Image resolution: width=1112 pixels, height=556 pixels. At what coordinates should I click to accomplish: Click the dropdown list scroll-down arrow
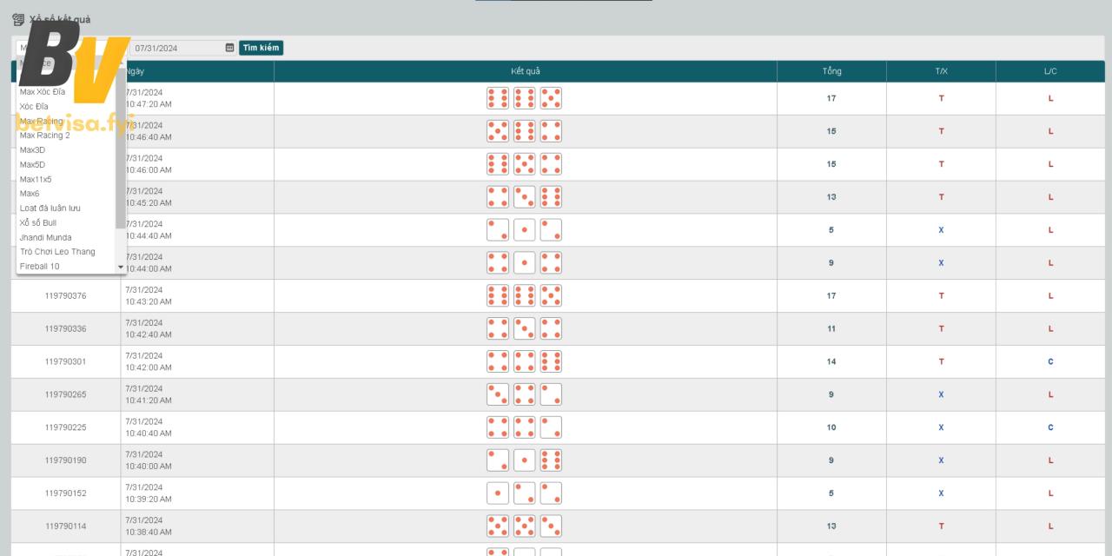(x=121, y=267)
